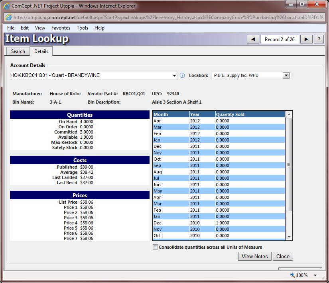The height and width of the screenshot is (283, 329).
Task: Open the 100% zoom level dropdown arrow
Action: click(315, 275)
